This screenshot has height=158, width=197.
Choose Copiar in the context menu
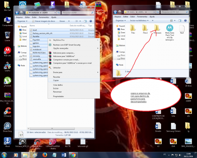point(52,80)
